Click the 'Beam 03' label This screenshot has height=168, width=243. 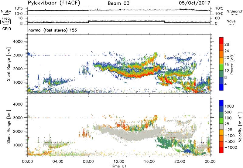coord(118,3)
